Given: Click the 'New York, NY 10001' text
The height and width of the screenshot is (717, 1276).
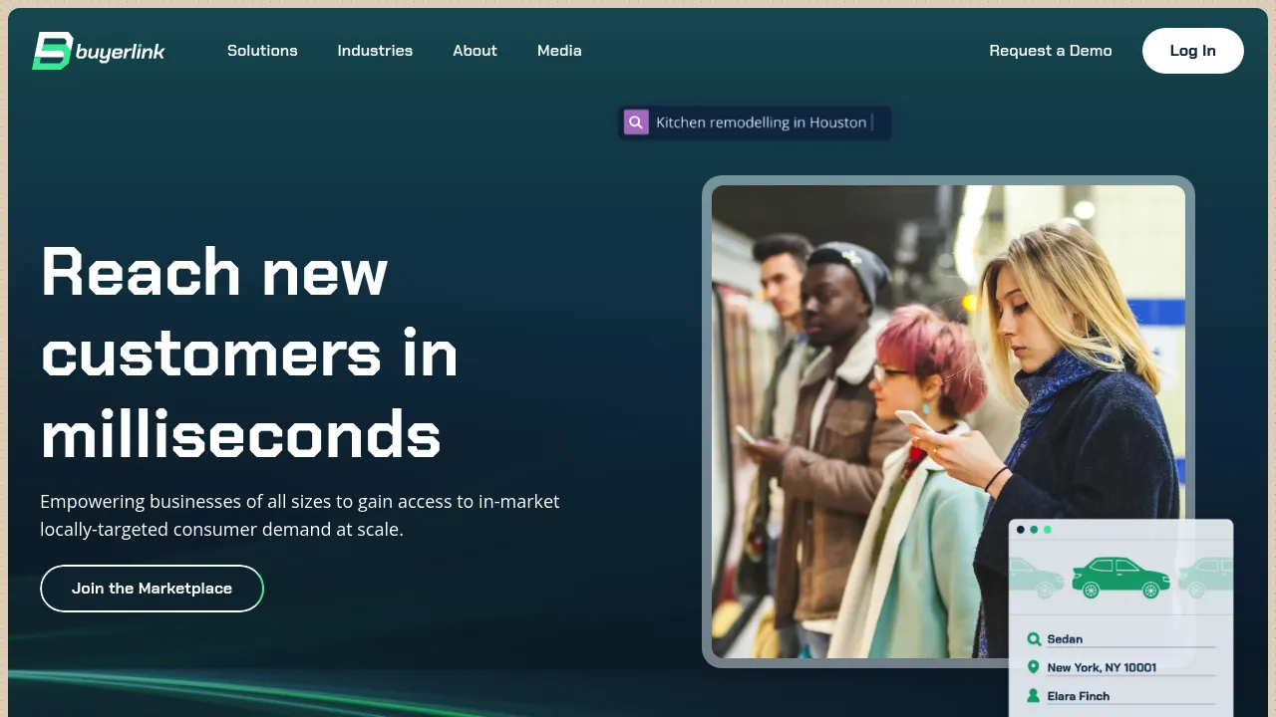Looking at the screenshot, I should [1102, 667].
